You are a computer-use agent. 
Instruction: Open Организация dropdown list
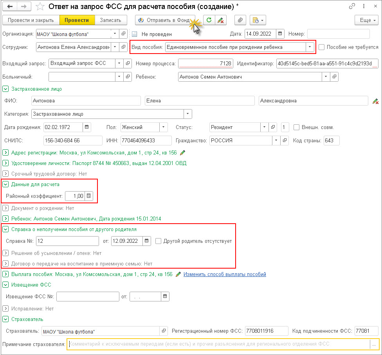(x=115, y=34)
